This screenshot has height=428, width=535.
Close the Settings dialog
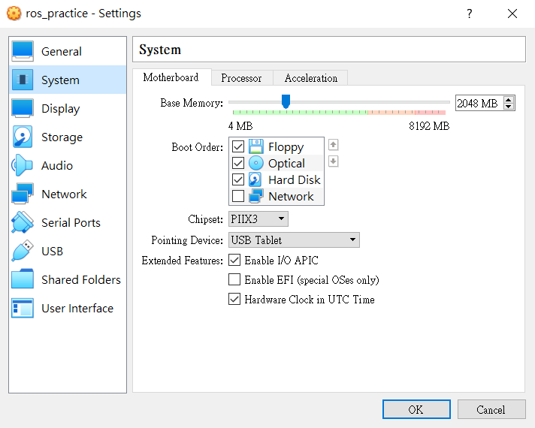(x=512, y=14)
